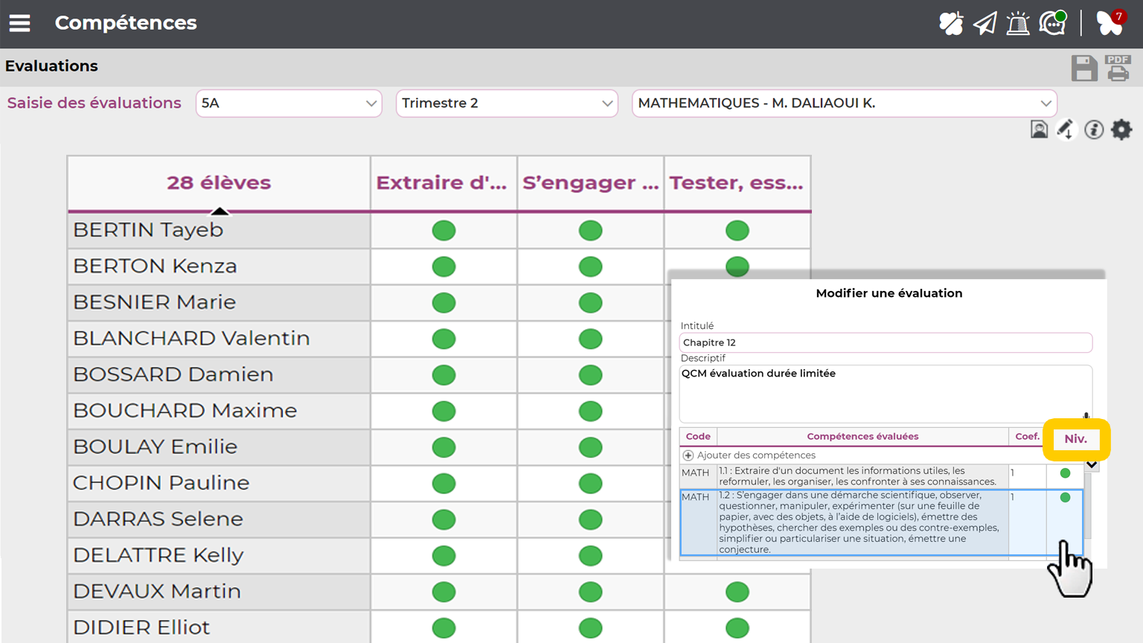Open the Trimestre 2 period dropdown
This screenshot has height=643, width=1143.
507,103
